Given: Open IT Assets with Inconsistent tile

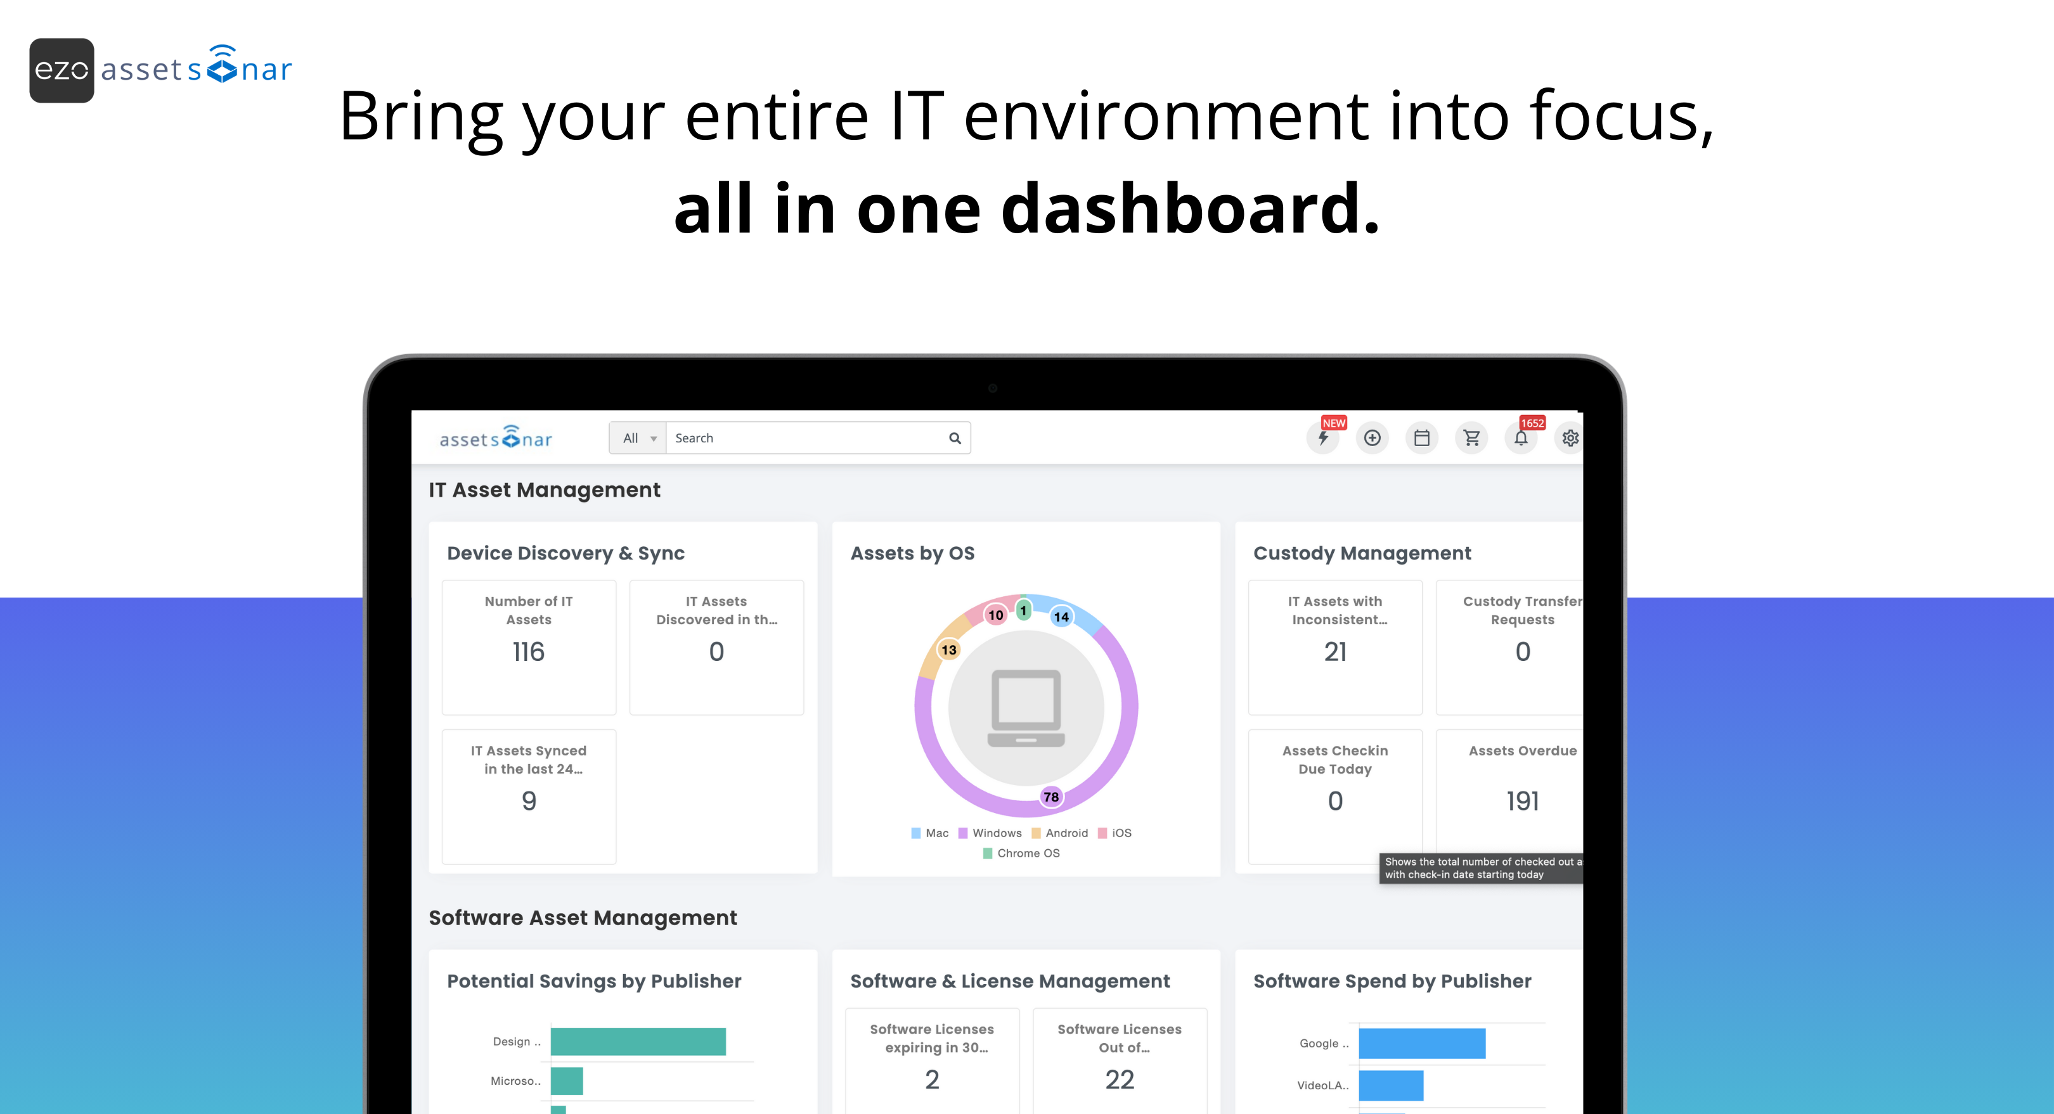Looking at the screenshot, I should click(x=1334, y=647).
